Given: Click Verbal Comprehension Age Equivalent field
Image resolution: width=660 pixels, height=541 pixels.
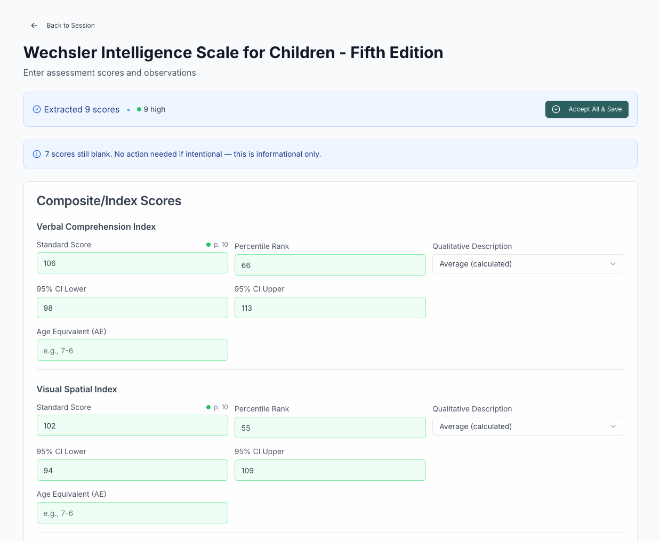Looking at the screenshot, I should [132, 350].
